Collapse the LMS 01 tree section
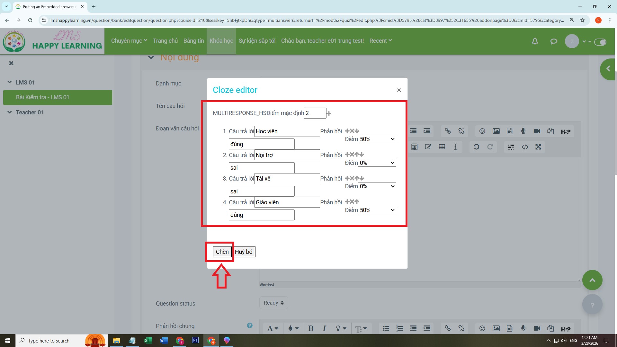Image resolution: width=617 pixels, height=347 pixels. pyautogui.click(x=10, y=82)
